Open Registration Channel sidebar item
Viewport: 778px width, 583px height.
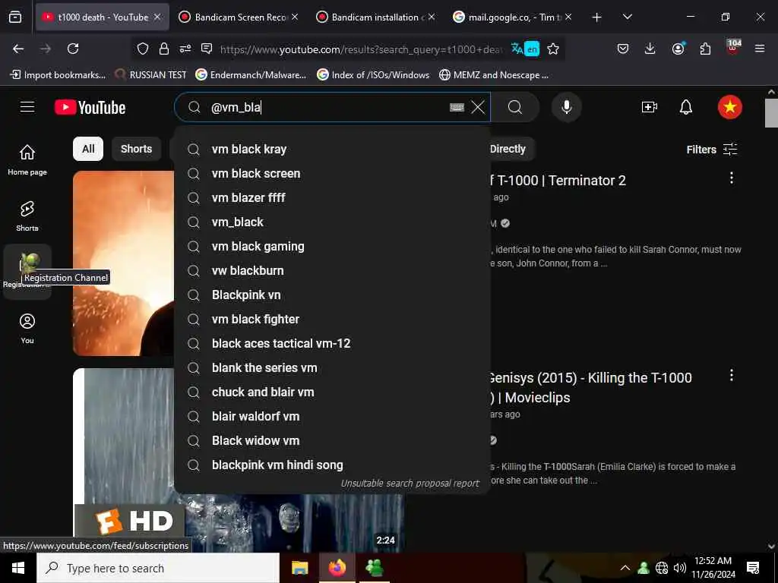pos(27,271)
